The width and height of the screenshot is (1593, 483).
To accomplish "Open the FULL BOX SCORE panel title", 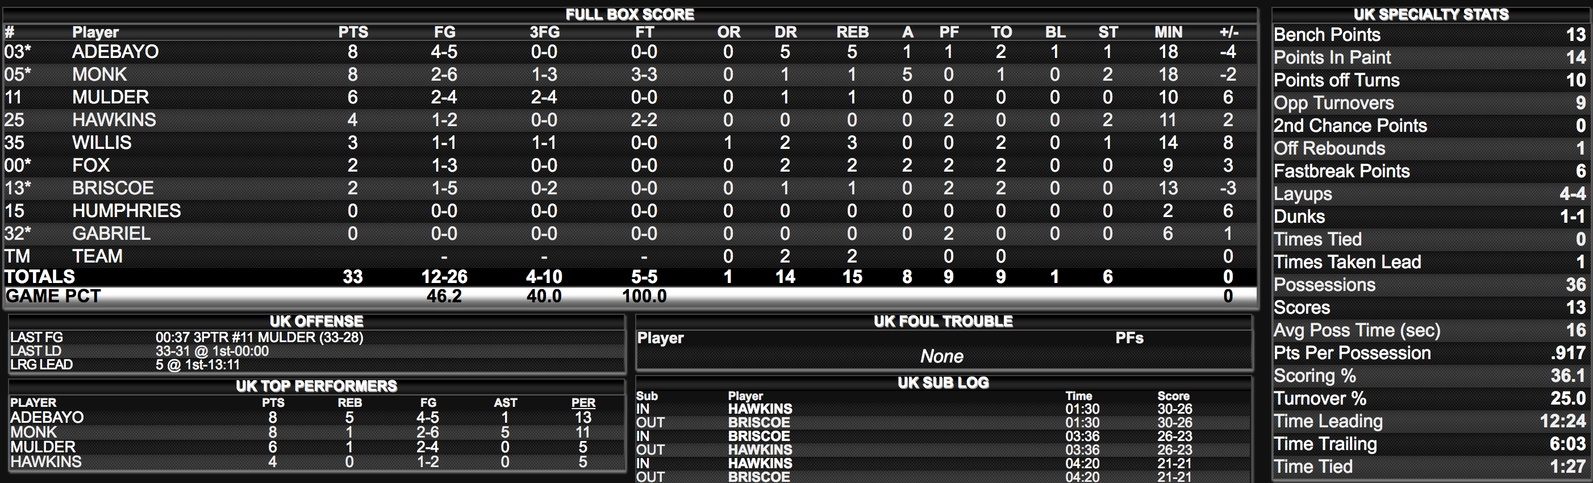I will (x=629, y=14).
